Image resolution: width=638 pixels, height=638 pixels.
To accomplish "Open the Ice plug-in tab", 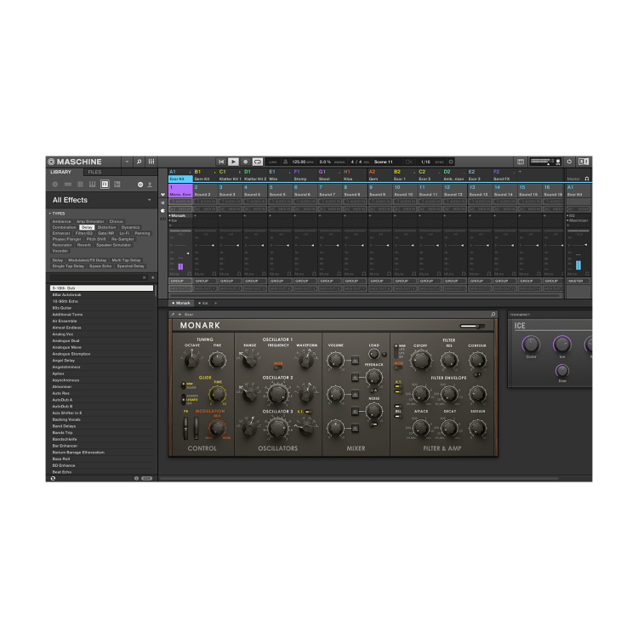I will tap(203, 303).
